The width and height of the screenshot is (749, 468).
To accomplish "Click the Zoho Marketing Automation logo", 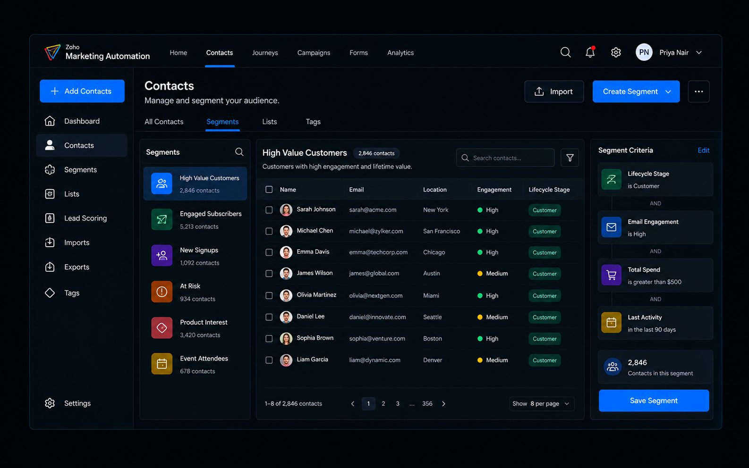I will pyautogui.click(x=97, y=52).
